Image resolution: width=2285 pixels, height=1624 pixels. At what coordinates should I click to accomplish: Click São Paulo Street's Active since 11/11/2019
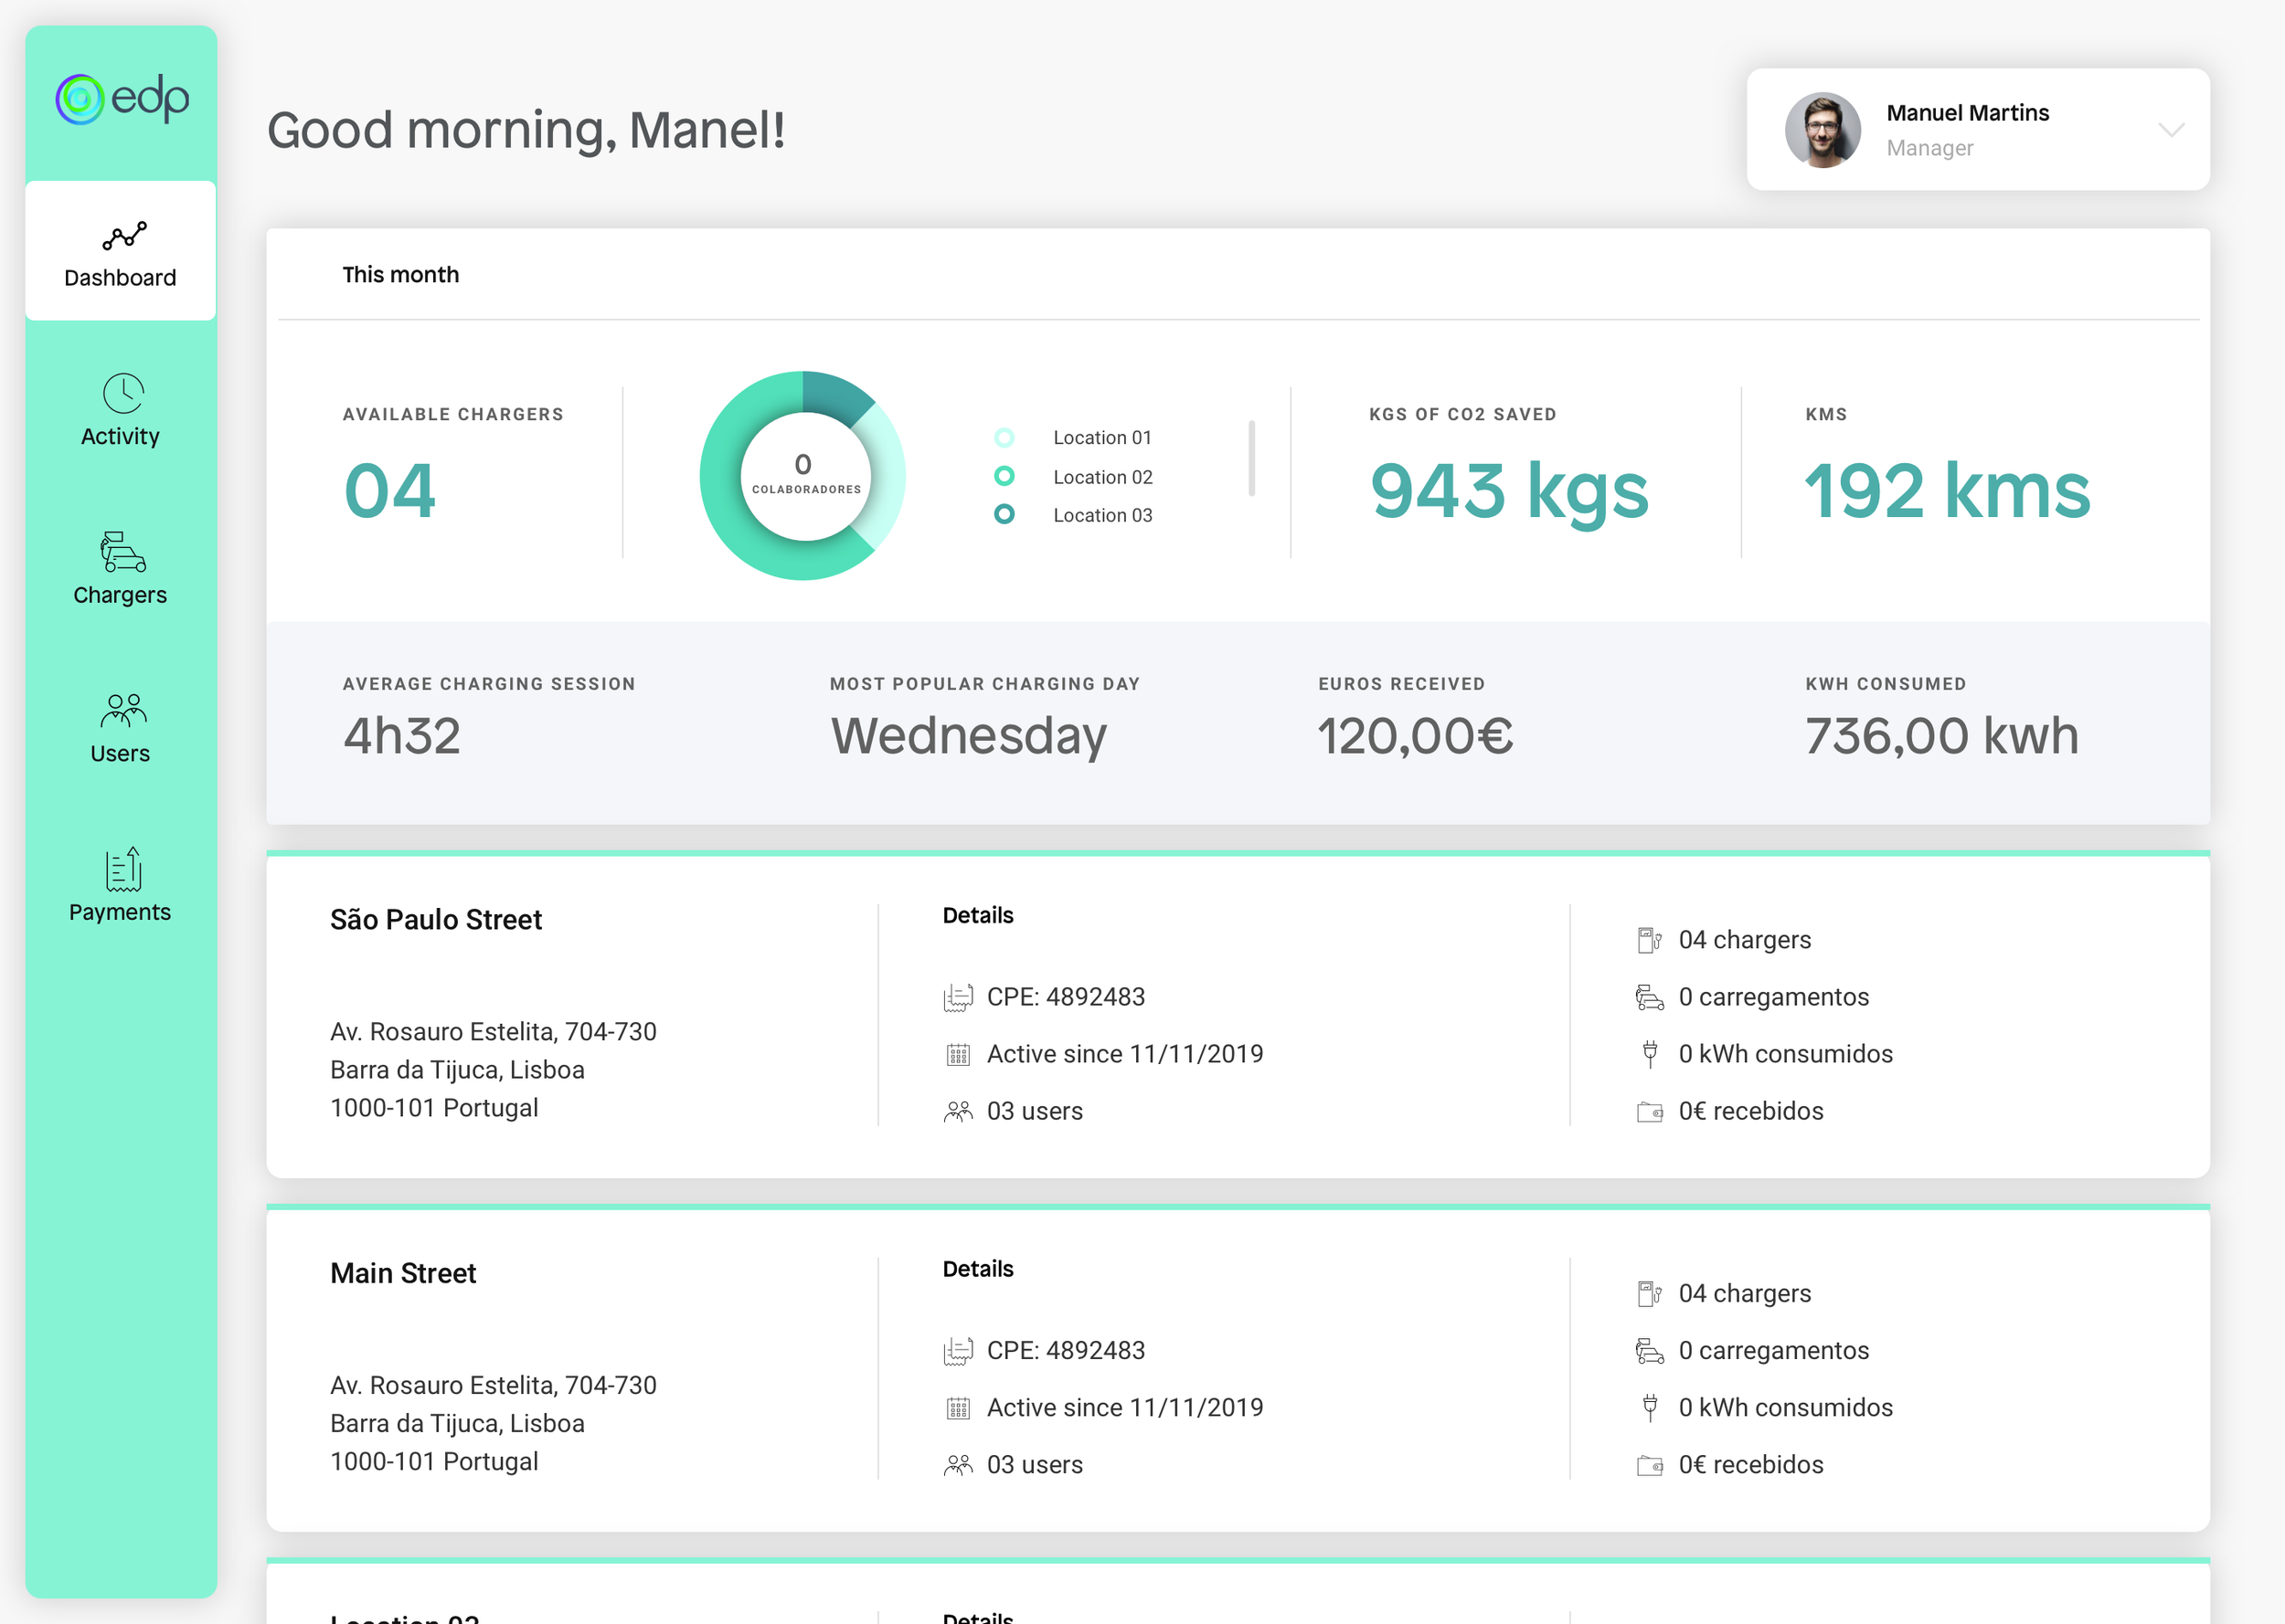[x=1125, y=1055]
